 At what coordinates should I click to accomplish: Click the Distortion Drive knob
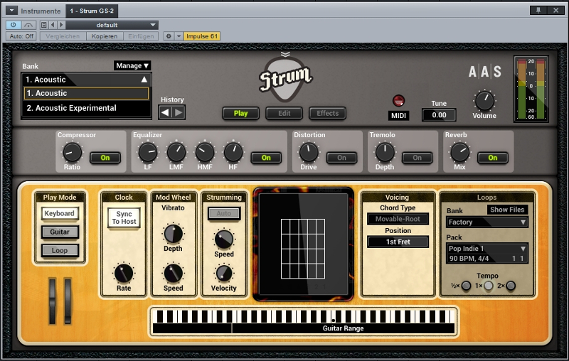click(x=309, y=152)
